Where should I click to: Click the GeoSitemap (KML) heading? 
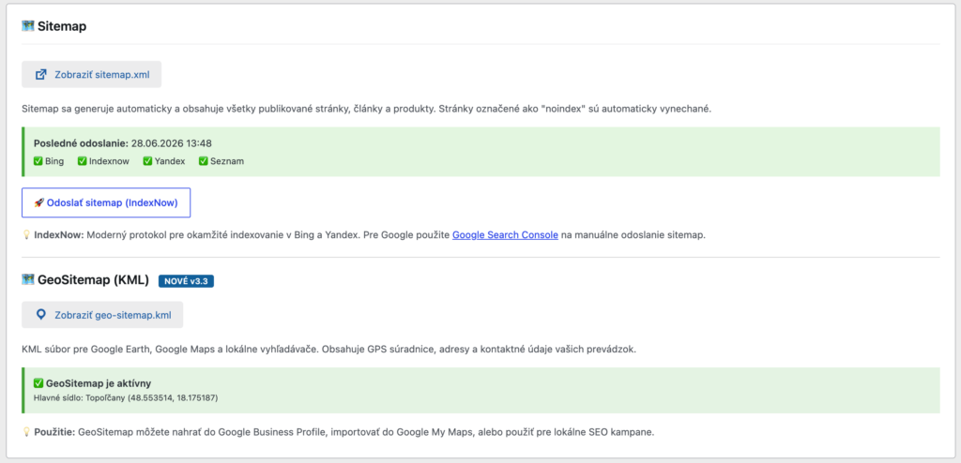(93, 280)
